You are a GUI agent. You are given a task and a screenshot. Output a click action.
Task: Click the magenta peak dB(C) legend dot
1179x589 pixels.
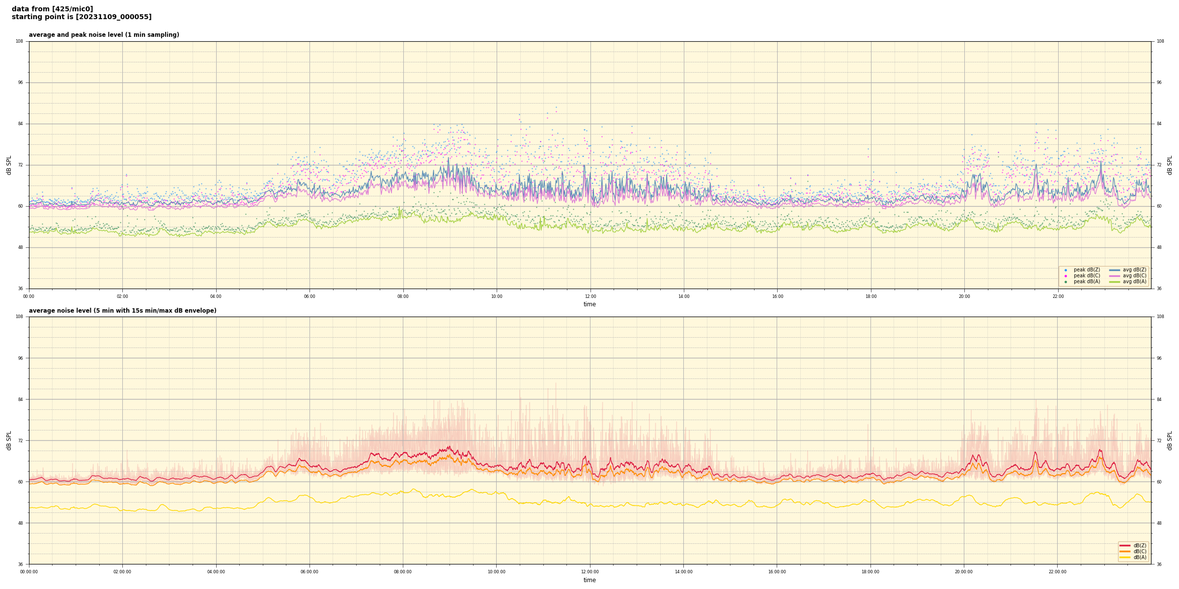point(1066,276)
